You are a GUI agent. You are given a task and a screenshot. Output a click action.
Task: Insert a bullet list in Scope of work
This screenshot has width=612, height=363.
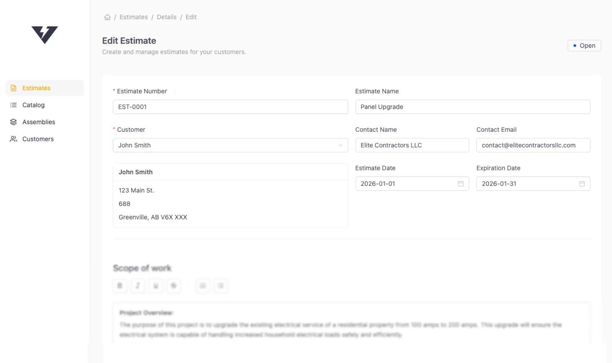click(202, 285)
